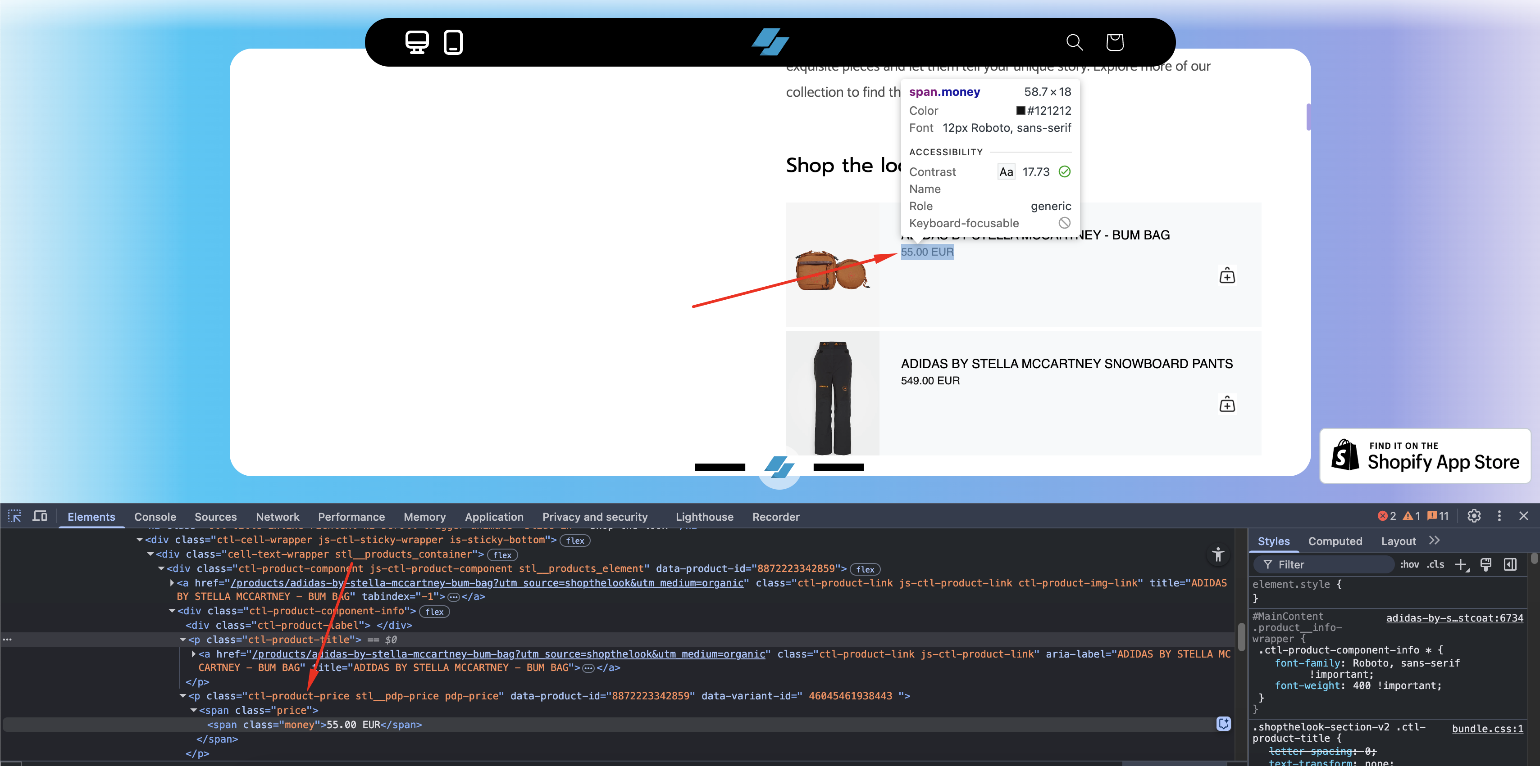Add the Bum Bag to cart icon
Screen dimensions: 1540x766
1227,276
